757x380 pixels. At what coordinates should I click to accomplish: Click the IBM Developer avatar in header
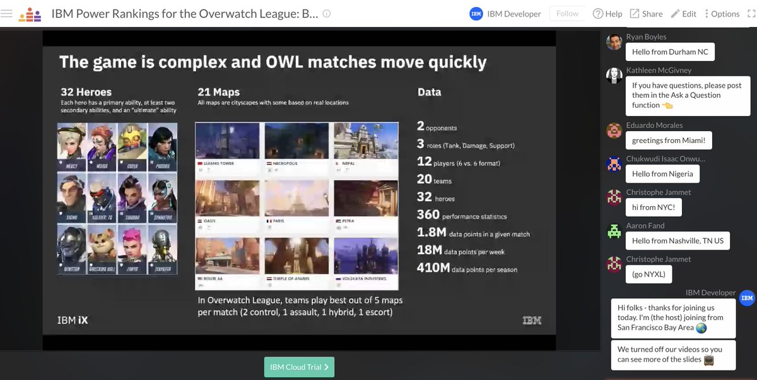[x=476, y=14]
